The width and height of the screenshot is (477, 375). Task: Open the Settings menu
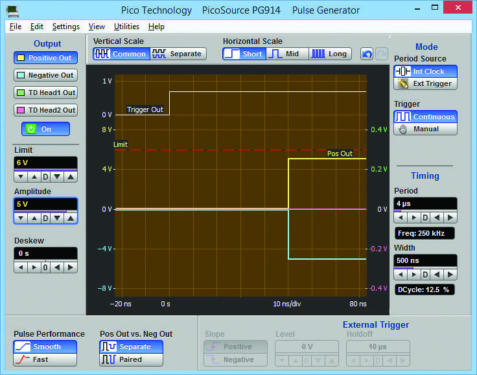click(65, 27)
